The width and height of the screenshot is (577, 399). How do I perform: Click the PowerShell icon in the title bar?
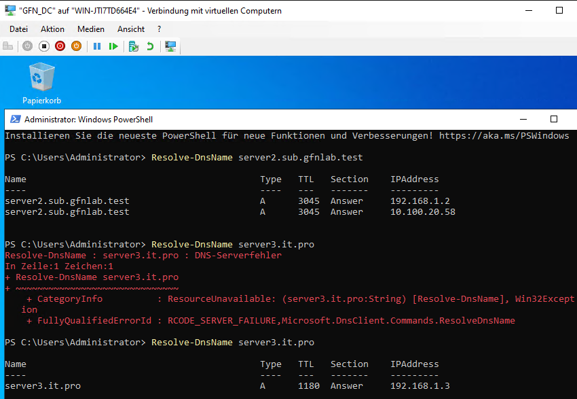pyautogui.click(x=14, y=119)
